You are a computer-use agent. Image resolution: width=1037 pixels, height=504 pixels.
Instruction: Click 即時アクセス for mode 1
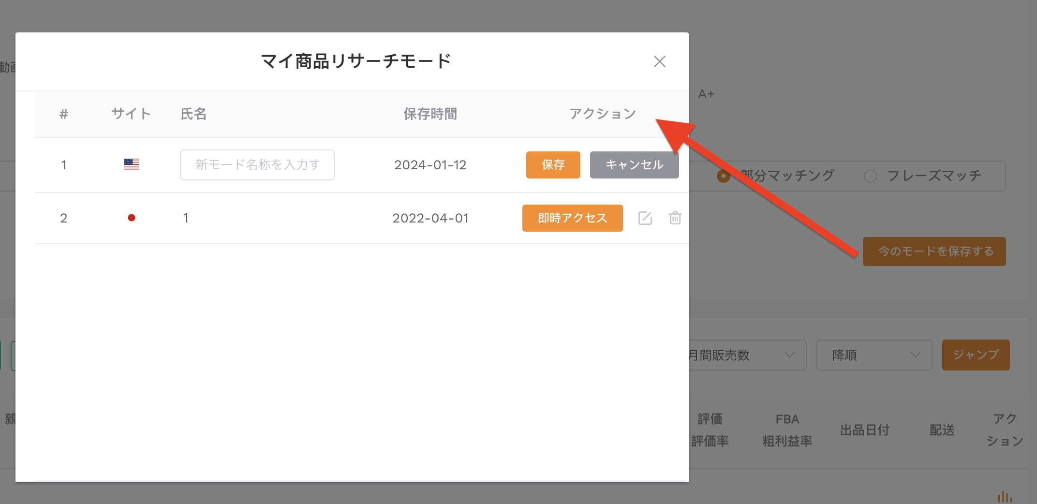(572, 218)
